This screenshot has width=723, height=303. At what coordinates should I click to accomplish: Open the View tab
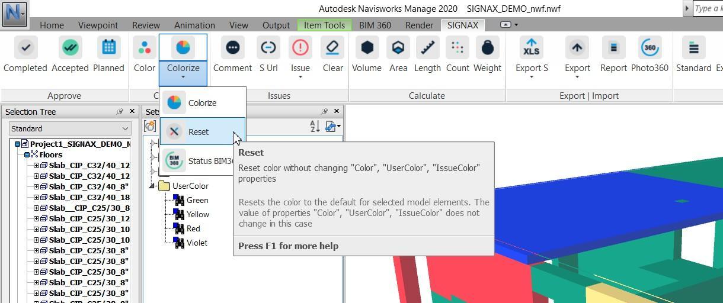[x=238, y=25]
